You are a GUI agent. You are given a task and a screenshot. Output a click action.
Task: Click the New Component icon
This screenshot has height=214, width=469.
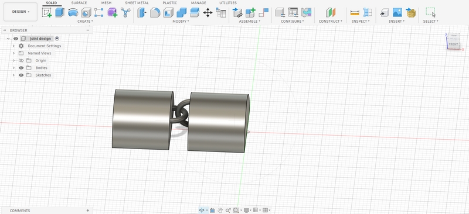pos(250,12)
